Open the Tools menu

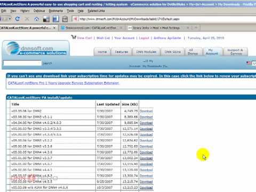pyautogui.click(x=70, y=11)
